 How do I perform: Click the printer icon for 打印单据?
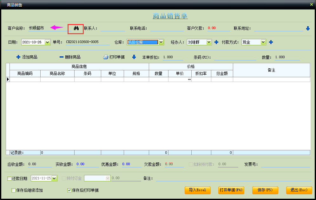(x=106, y=57)
